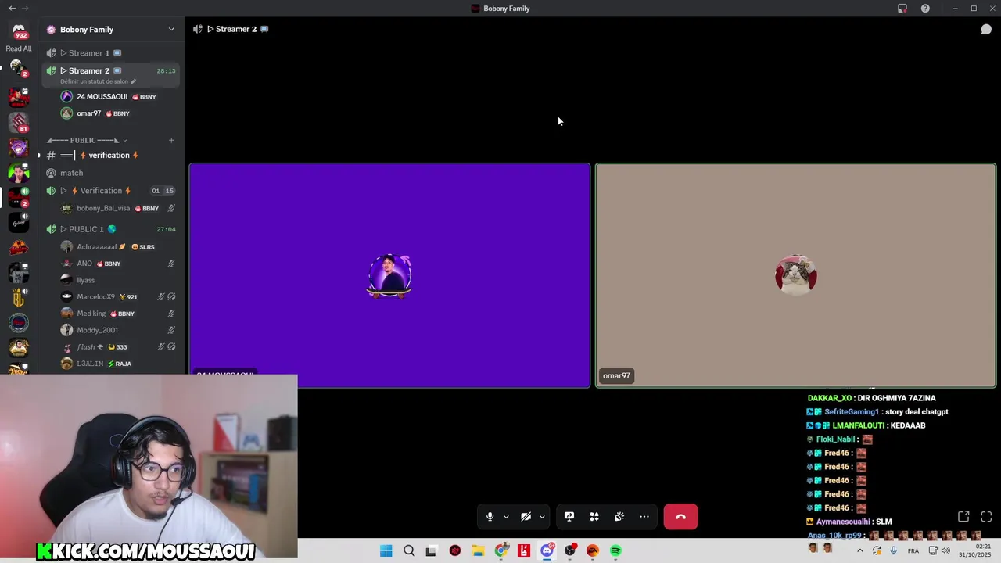Open Windows taskbar search
The height and width of the screenshot is (563, 1001).
[409, 550]
